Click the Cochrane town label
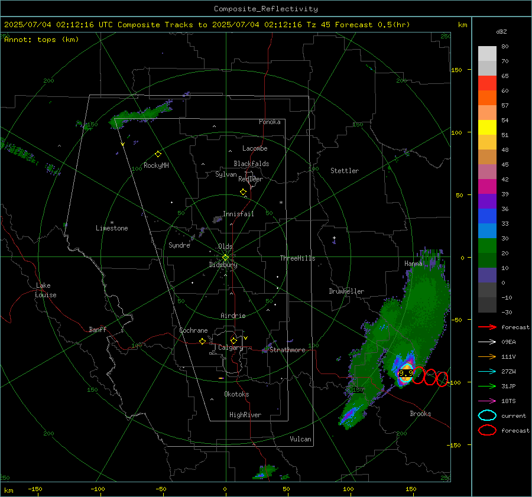532x497 pixels. (193, 330)
